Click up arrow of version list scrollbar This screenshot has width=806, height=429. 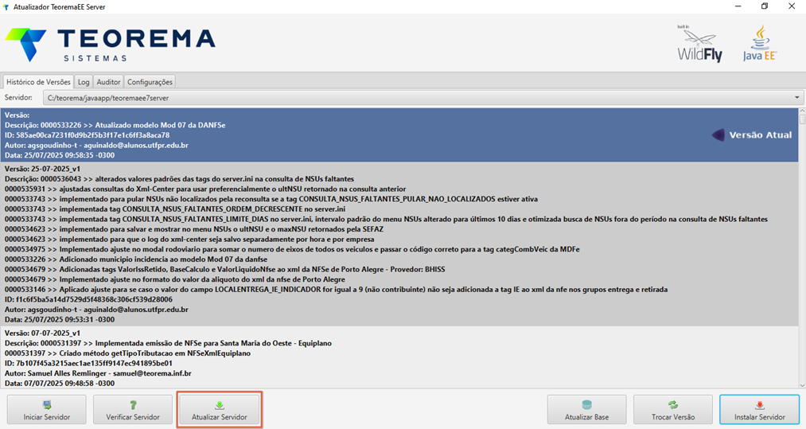click(802, 111)
